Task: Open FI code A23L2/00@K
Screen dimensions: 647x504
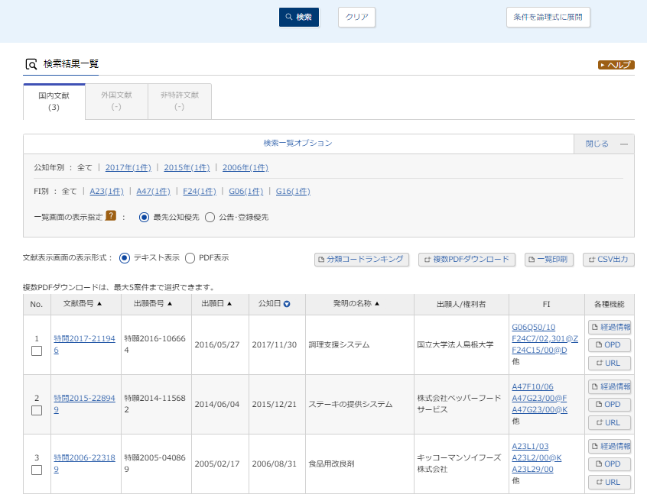Action: pyautogui.click(x=536, y=458)
